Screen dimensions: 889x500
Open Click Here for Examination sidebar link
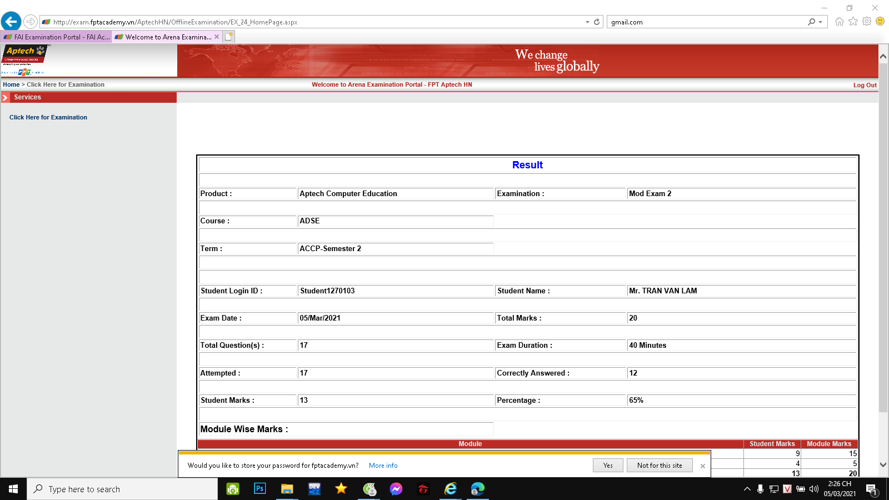click(x=48, y=117)
